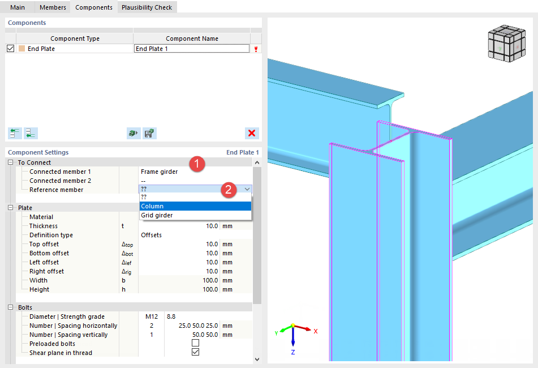Click the 8.8 strength grade value
The image size is (538, 368).
(171, 316)
